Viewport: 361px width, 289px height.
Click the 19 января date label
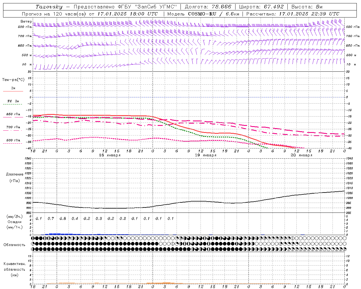(x=206, y=155)
